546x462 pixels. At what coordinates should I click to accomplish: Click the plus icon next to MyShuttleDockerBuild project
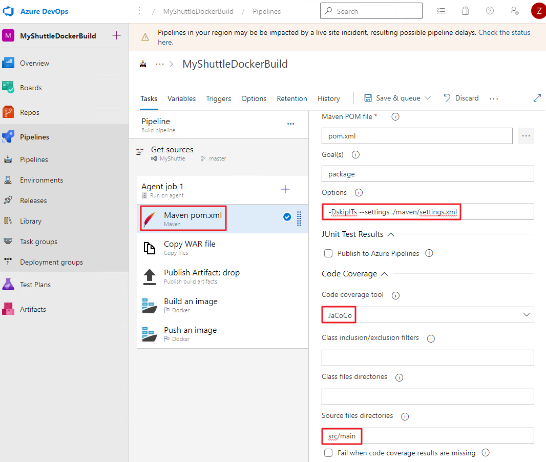pos(117,35)
